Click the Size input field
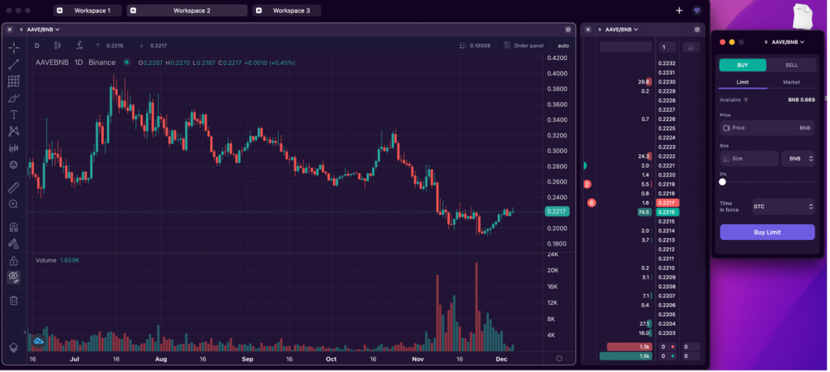Image resolution: width=830 pixels, height=372 pixels. tap(749, 159)
